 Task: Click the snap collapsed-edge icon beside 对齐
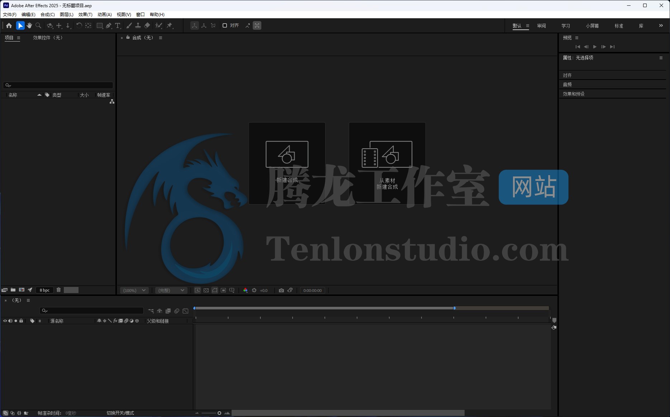(x=247, y=25)
